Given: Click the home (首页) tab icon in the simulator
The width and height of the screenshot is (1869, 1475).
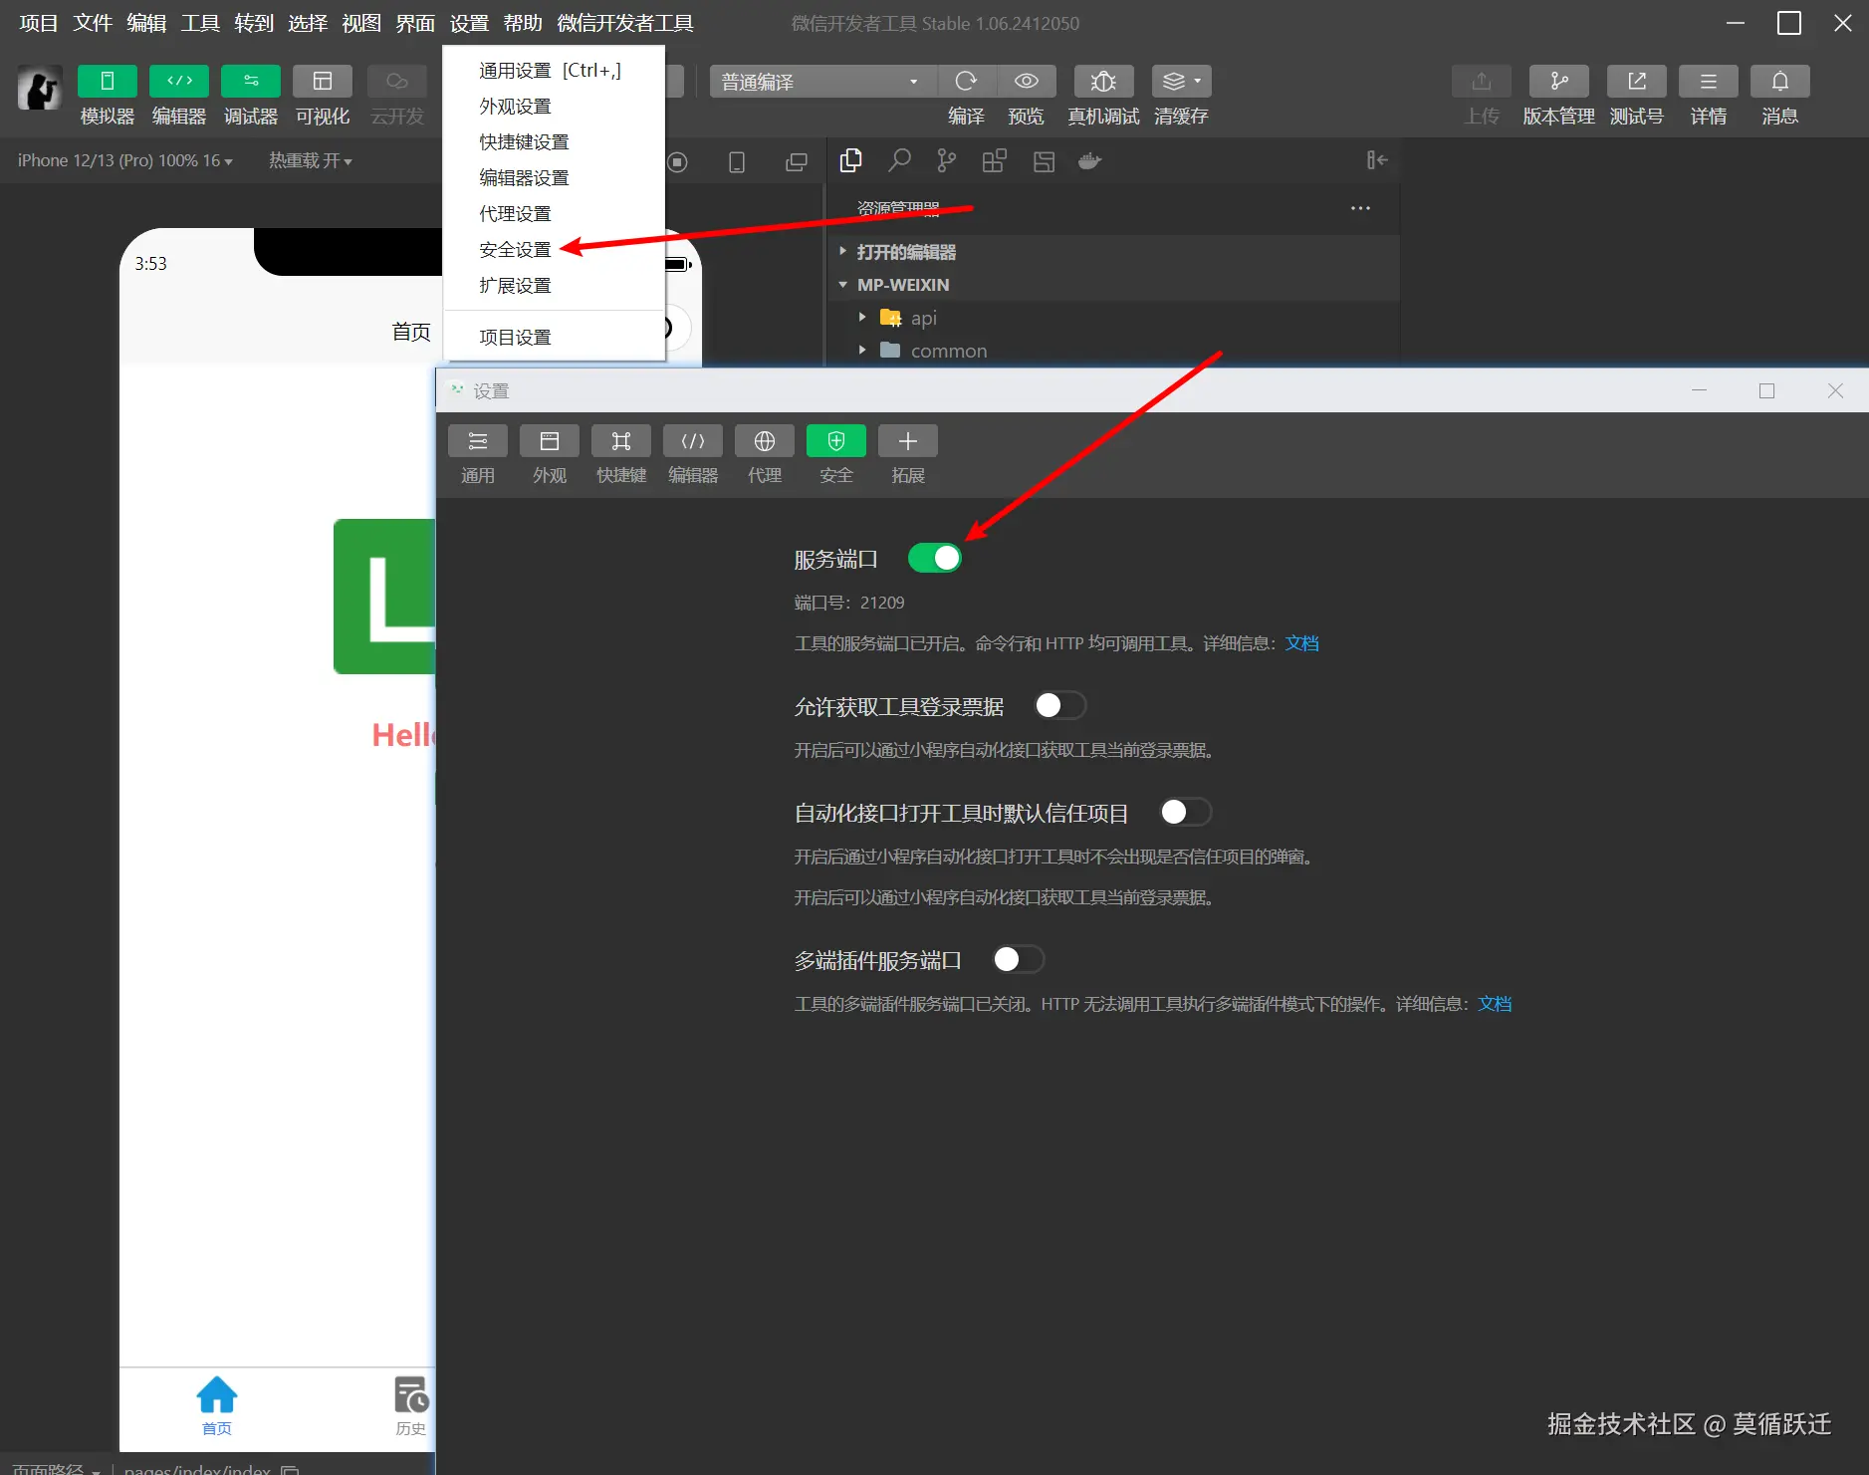Looking at the screenshot, I should tap(216, 1395).
